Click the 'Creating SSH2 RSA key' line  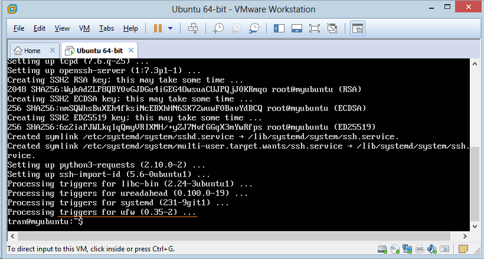coord(125,80)
